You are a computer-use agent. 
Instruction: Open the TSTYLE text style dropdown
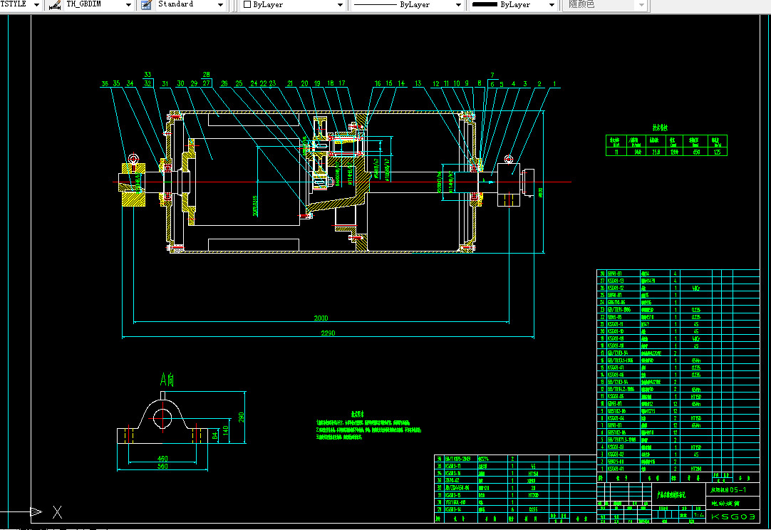coord(36,5)
